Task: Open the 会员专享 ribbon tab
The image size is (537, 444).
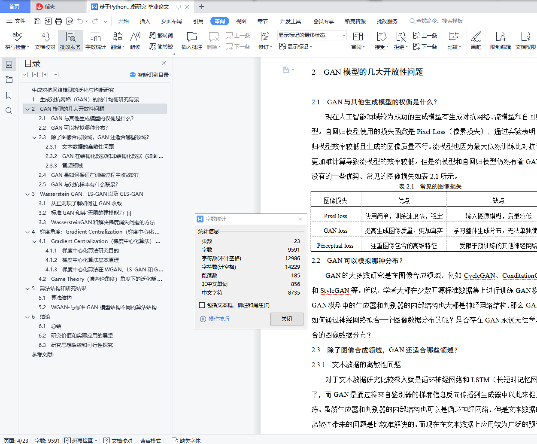Action: (324, 21)
